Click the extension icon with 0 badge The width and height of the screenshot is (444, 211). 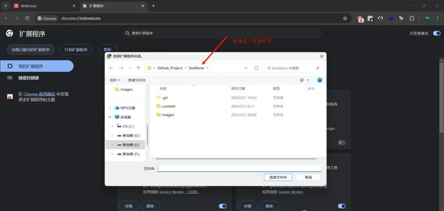pyautogui.click(x=370, y=18)
